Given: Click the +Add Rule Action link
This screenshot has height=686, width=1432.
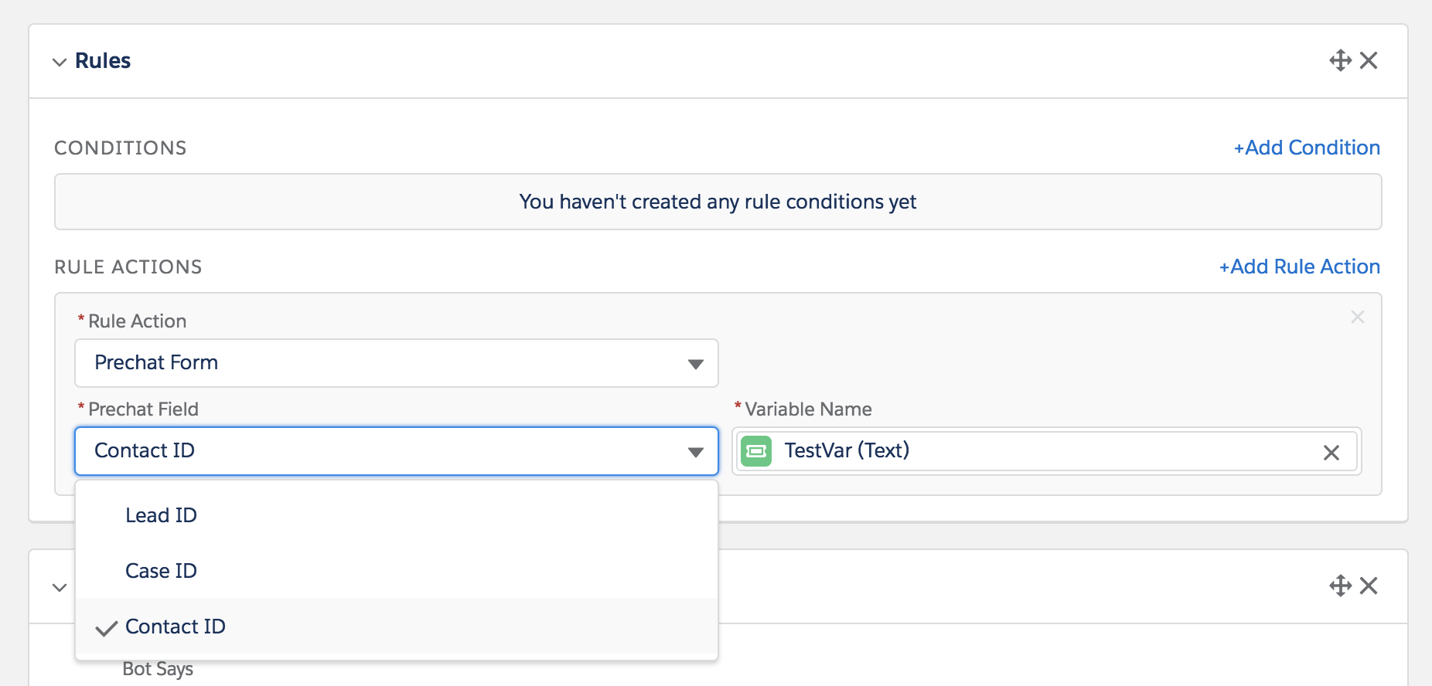Looking at the screenshot, I should click(1299, 267).
